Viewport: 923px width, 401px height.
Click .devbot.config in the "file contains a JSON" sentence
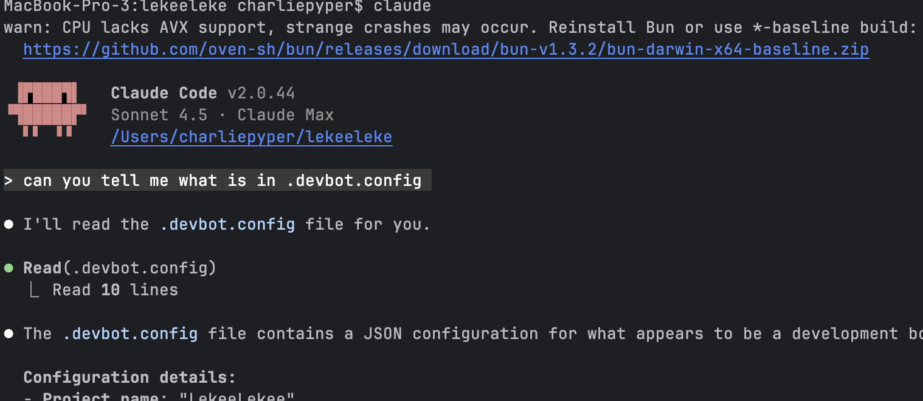130,334
